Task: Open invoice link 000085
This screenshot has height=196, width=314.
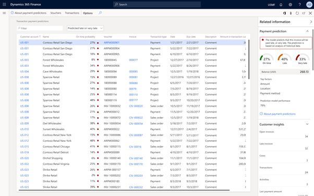Action: tap(134, 71)
